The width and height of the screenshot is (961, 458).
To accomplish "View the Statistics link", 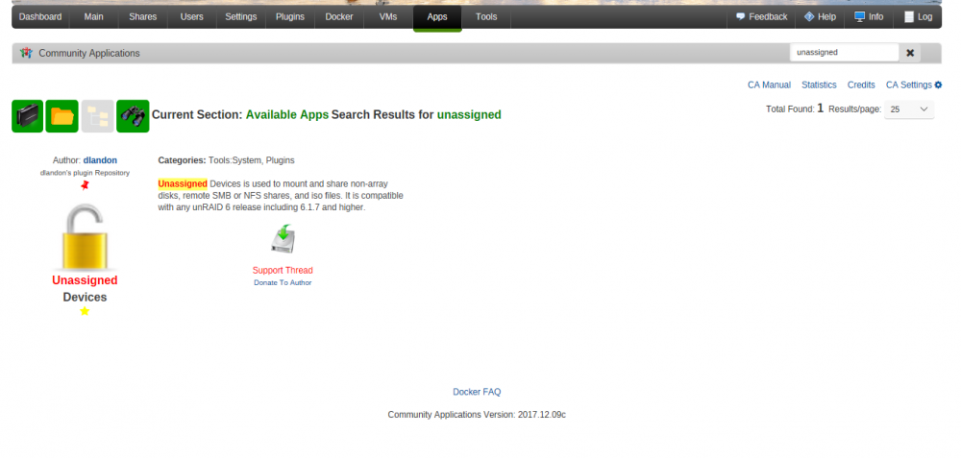I will coord(819,85).
